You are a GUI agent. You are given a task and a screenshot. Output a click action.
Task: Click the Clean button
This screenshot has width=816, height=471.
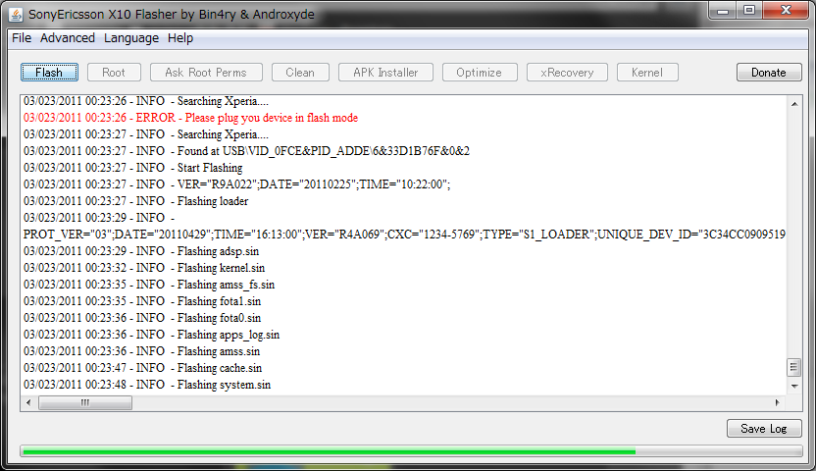(300, 73)
